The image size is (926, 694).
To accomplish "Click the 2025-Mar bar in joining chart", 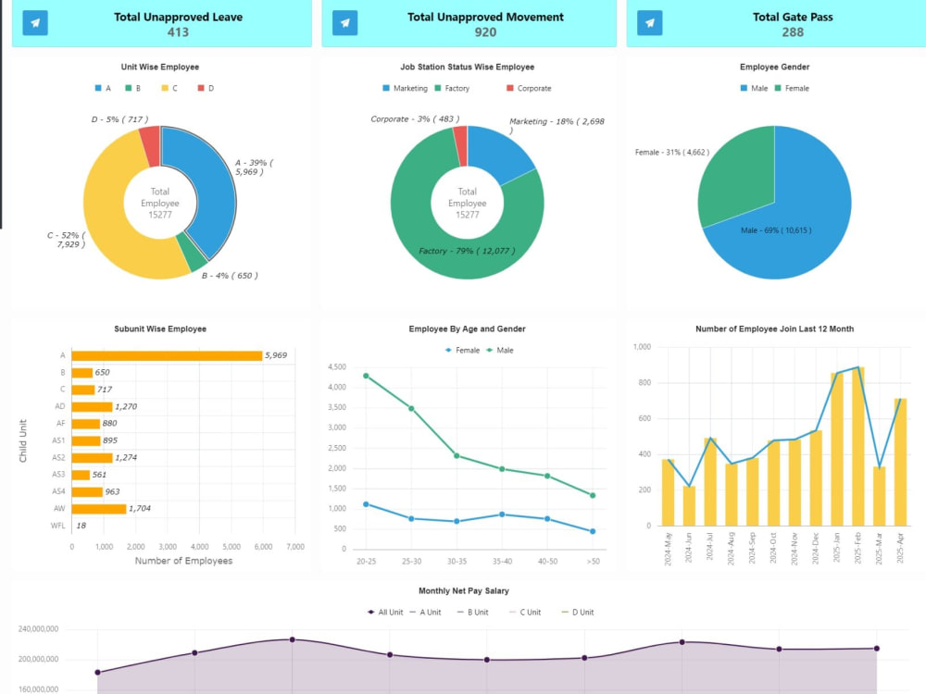I will (880, 497).
